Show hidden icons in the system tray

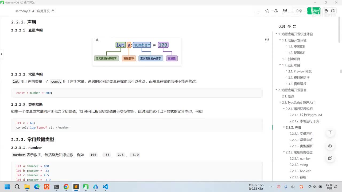point(271,187)
